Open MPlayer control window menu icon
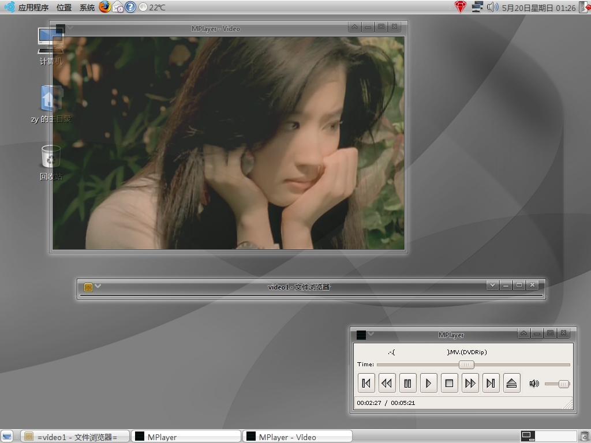 (x=361, y=335)
